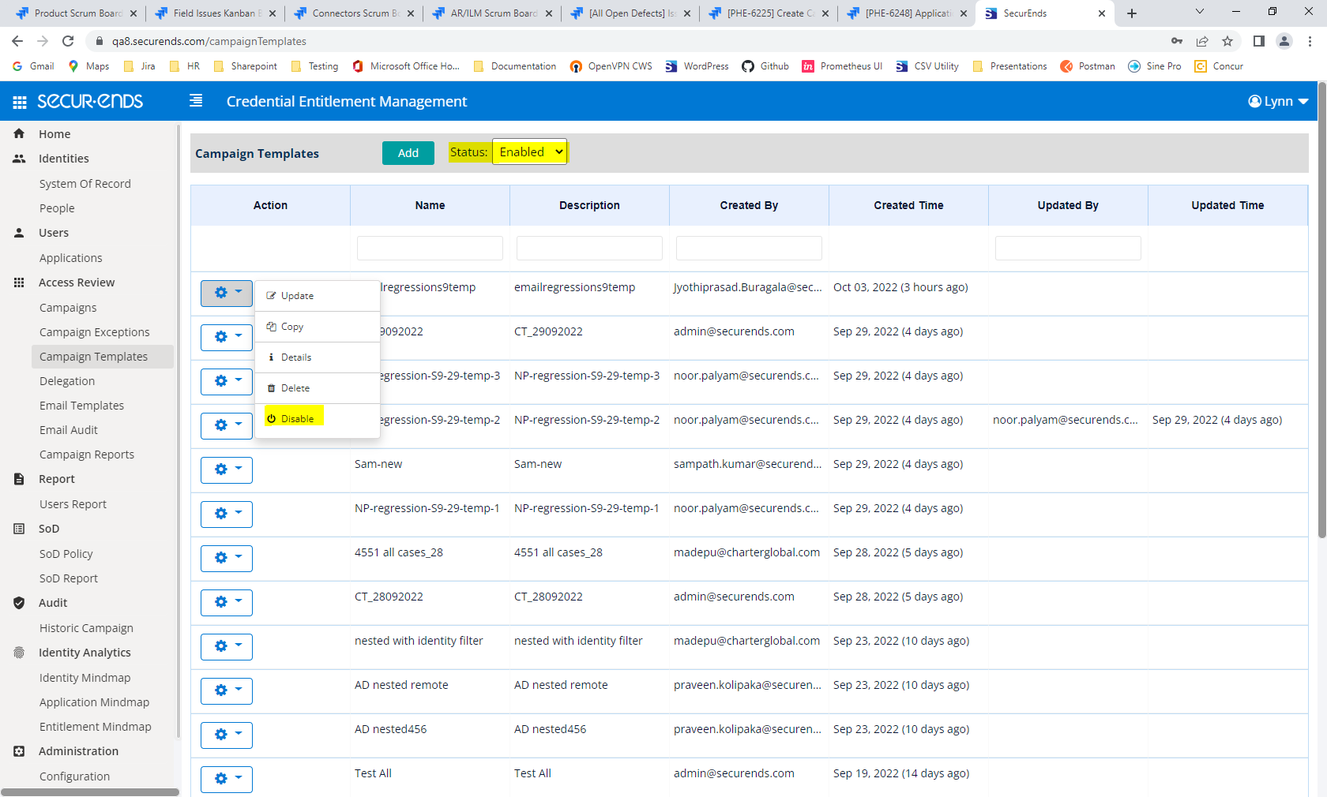Click the Identity Analytics icon
This screenshot has height=797, width=1327.
tap(18, 652)
